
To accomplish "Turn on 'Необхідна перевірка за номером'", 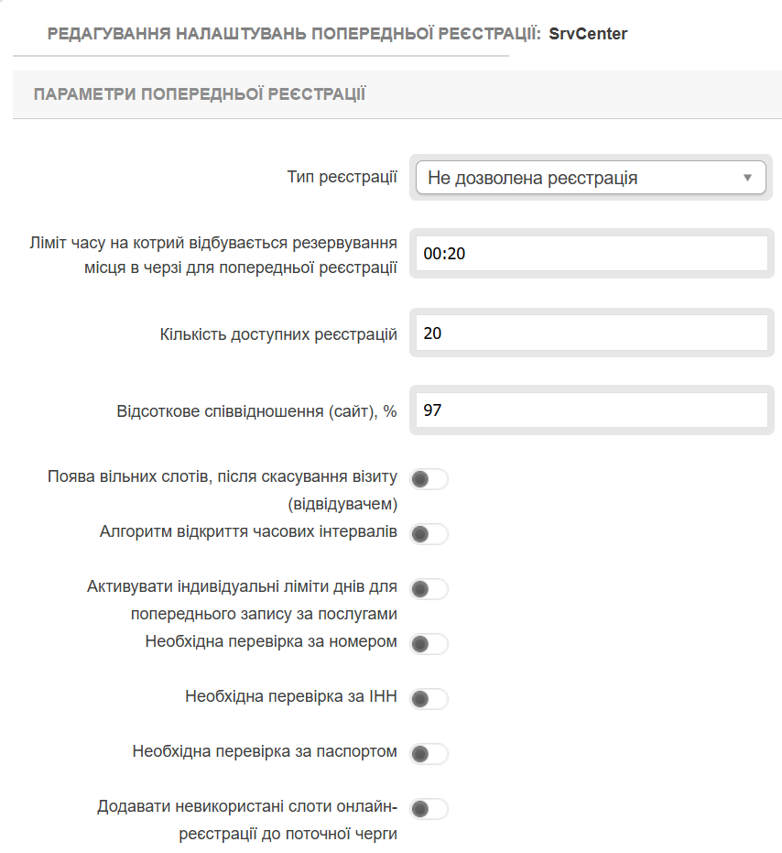I will click(429, 644).
